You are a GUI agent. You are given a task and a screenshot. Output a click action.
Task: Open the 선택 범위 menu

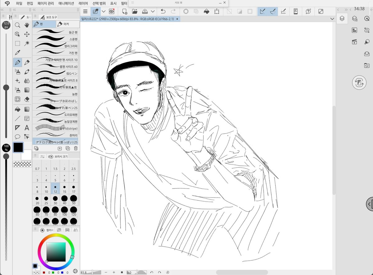point(99,3)
